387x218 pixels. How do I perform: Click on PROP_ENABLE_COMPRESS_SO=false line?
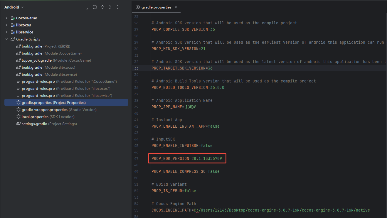pos(186,171)
